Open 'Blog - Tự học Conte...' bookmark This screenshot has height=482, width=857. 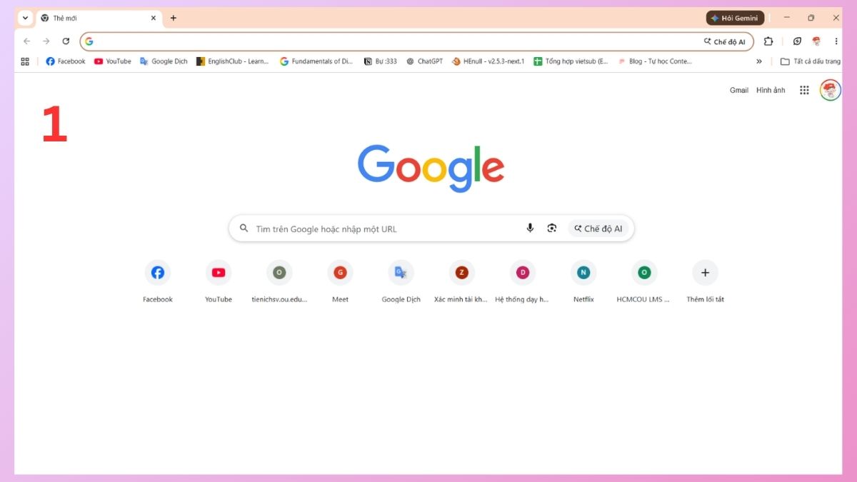[x=655, y=61]
